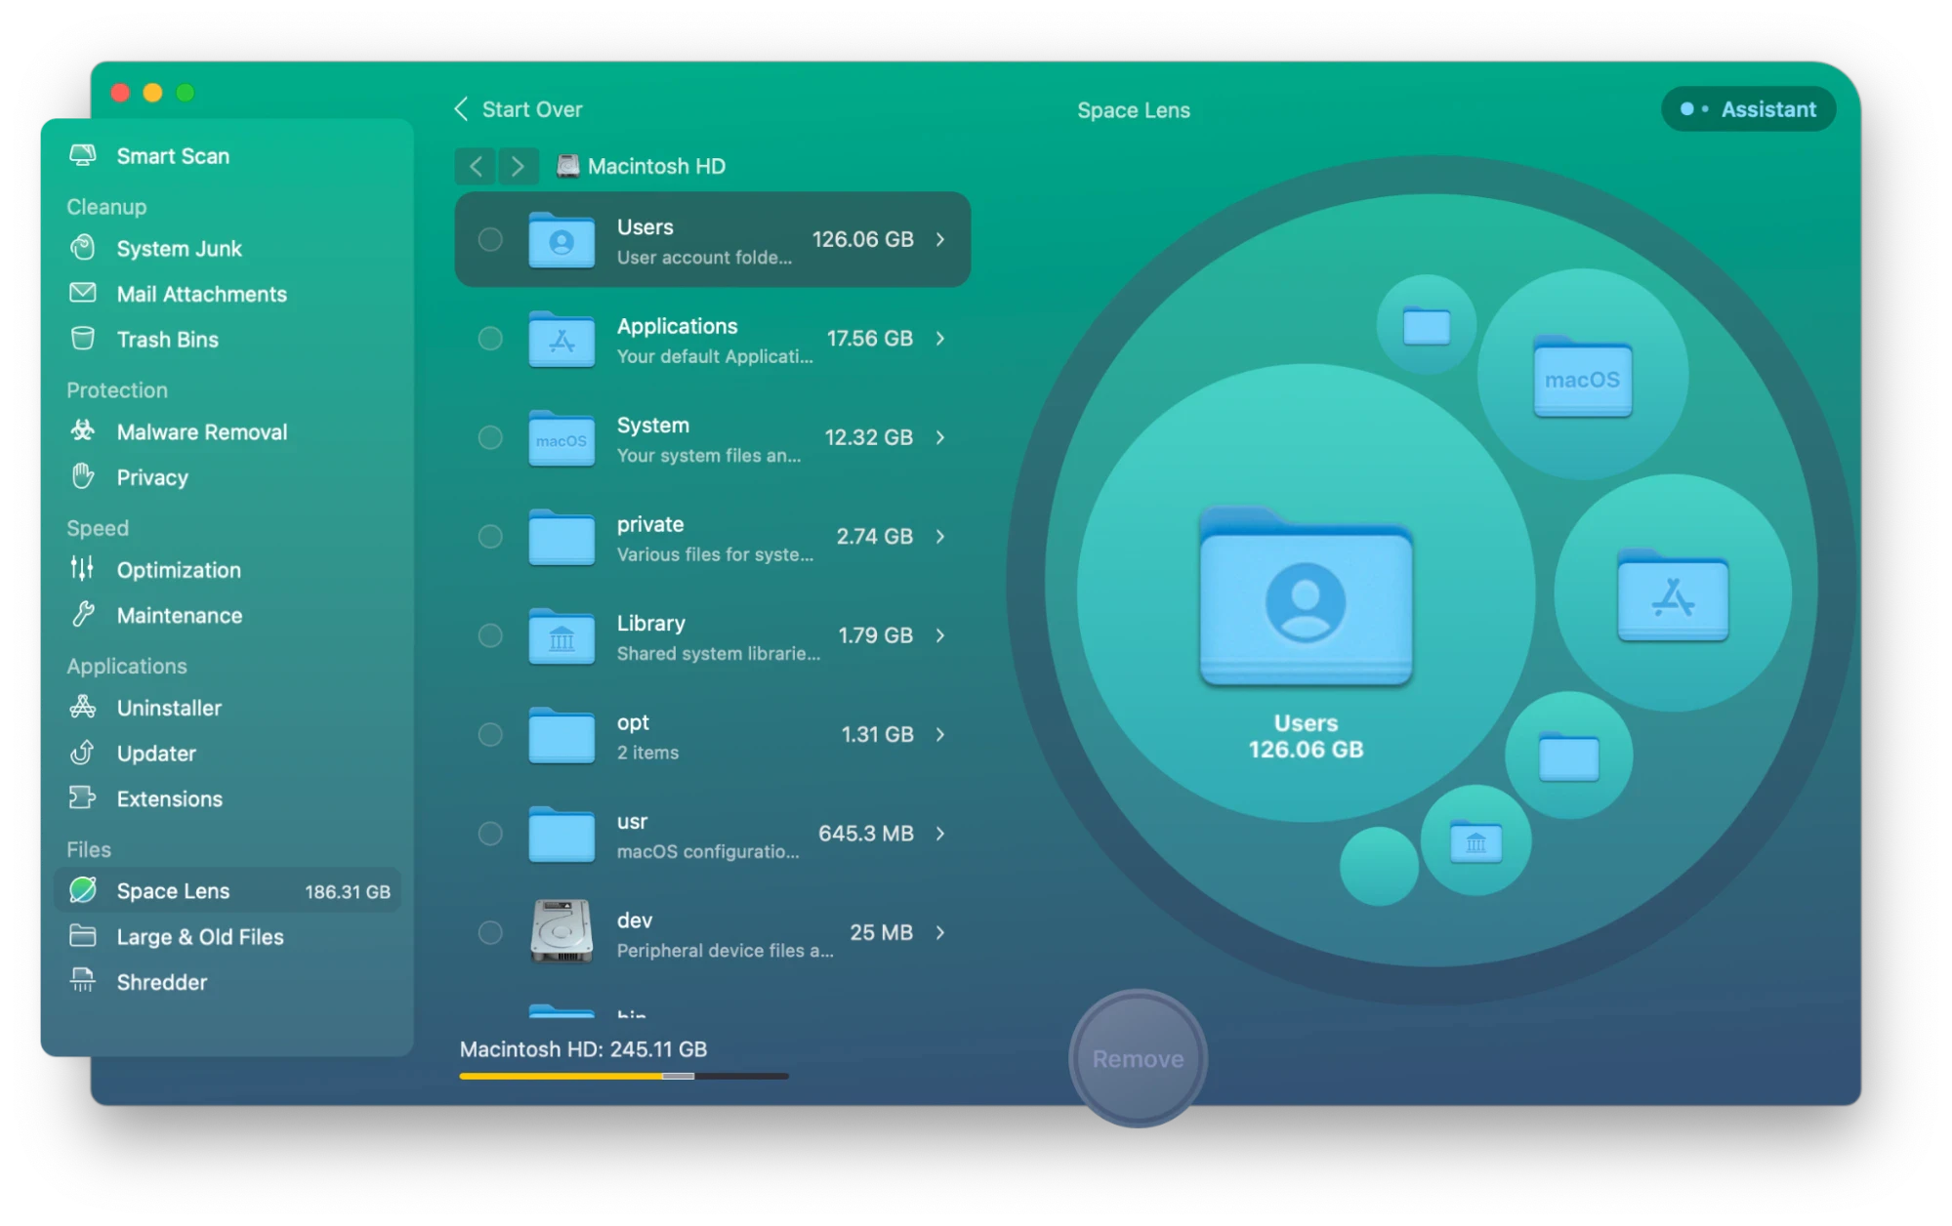Check the Applications folder for removal
Image resolution: width=1952 pixels, height=1226 pixels.
point(490,339)
